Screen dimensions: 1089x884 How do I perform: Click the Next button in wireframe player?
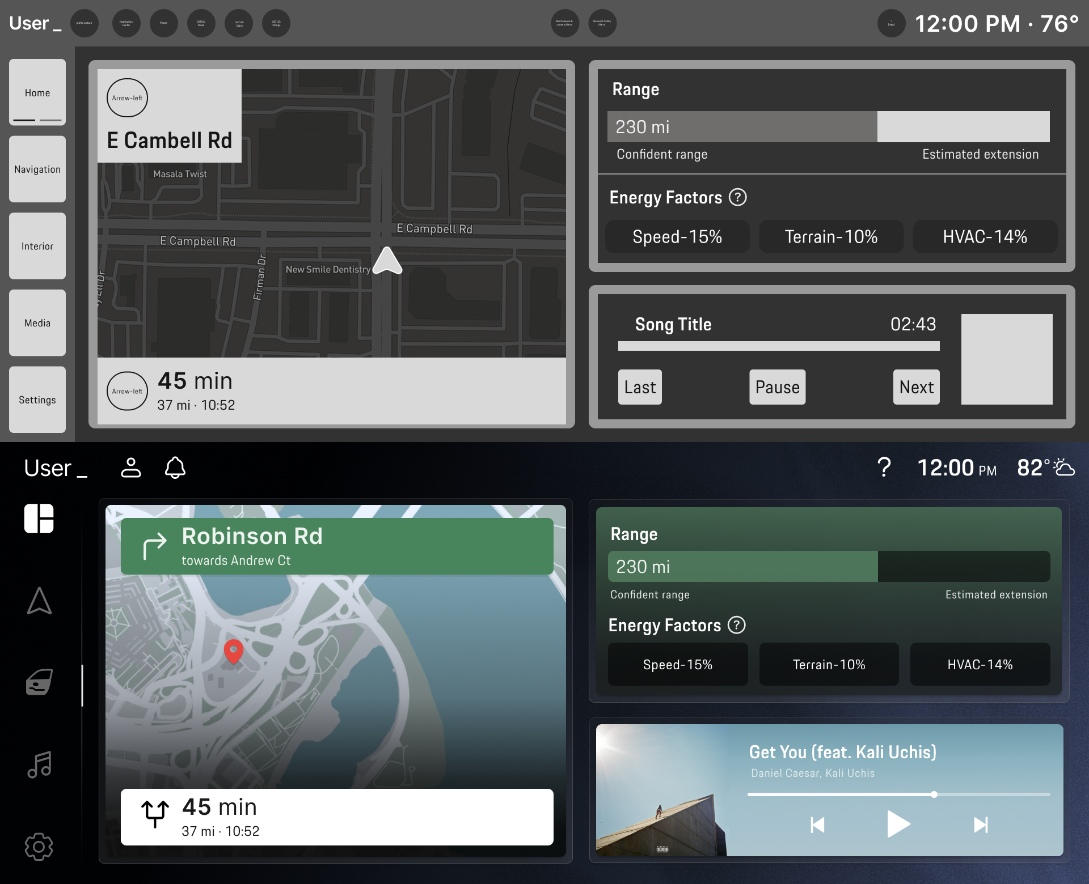[916, 388]
